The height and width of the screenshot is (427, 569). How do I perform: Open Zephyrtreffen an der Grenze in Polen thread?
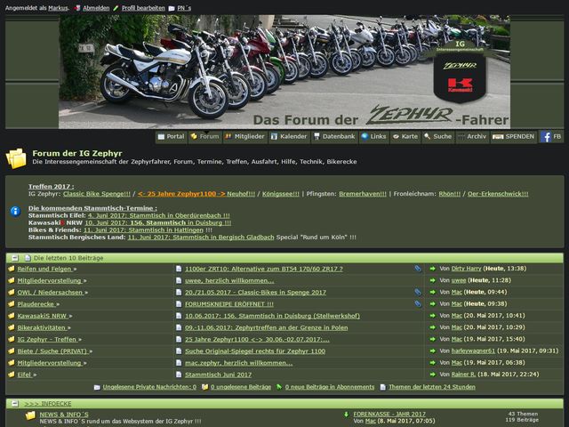point(267,328)
